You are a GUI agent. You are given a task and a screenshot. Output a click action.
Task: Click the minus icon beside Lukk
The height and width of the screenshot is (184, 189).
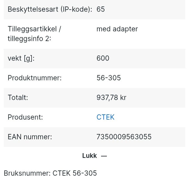[x=104, y=156]
